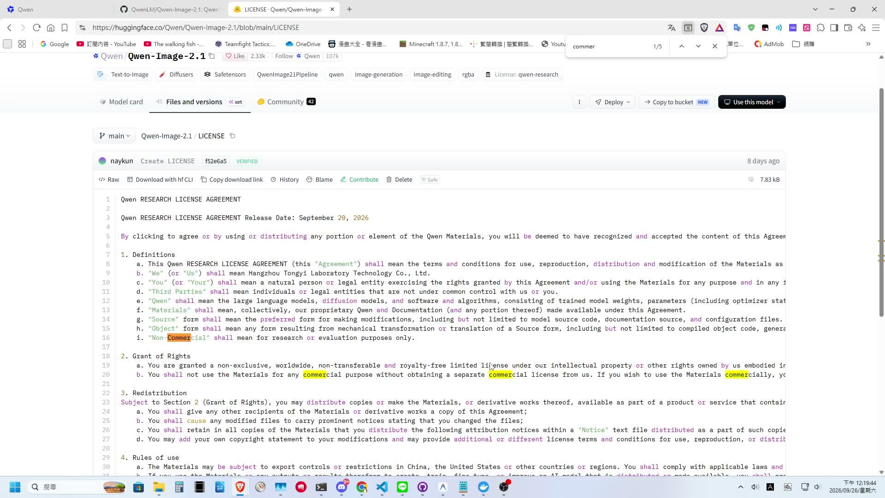Close the find-in-page bar

pyautogui.click(x=715, y=46)
